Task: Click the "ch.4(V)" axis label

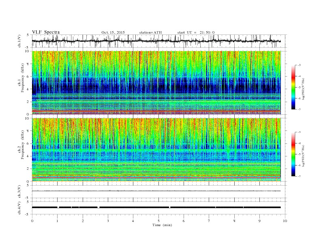Action: [x=19, y=208]
